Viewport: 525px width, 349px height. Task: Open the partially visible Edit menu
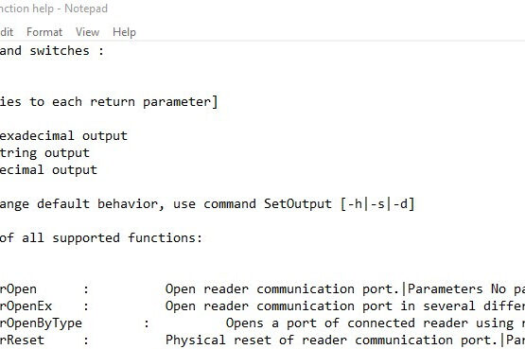click(7, 32)
